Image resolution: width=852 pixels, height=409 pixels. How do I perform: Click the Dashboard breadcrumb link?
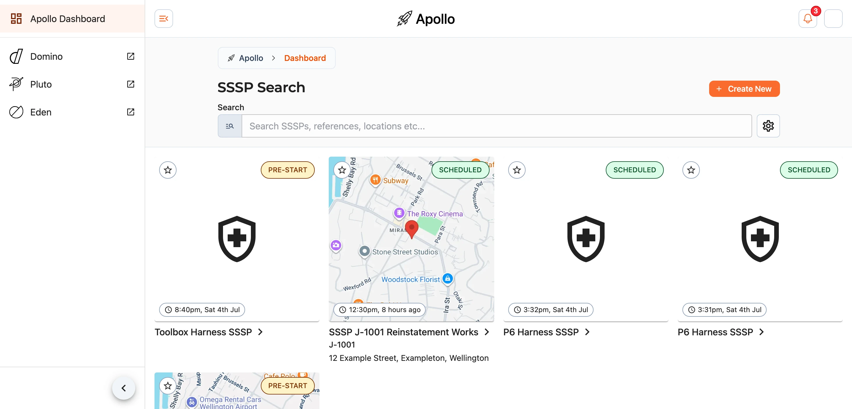305,58
